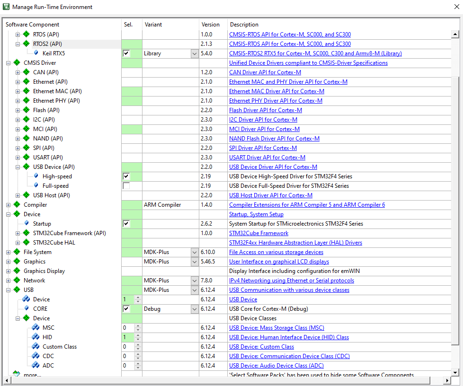Open the Keil RTX5 Library variant dropdown
463x386 pixels.
(195, 54)
